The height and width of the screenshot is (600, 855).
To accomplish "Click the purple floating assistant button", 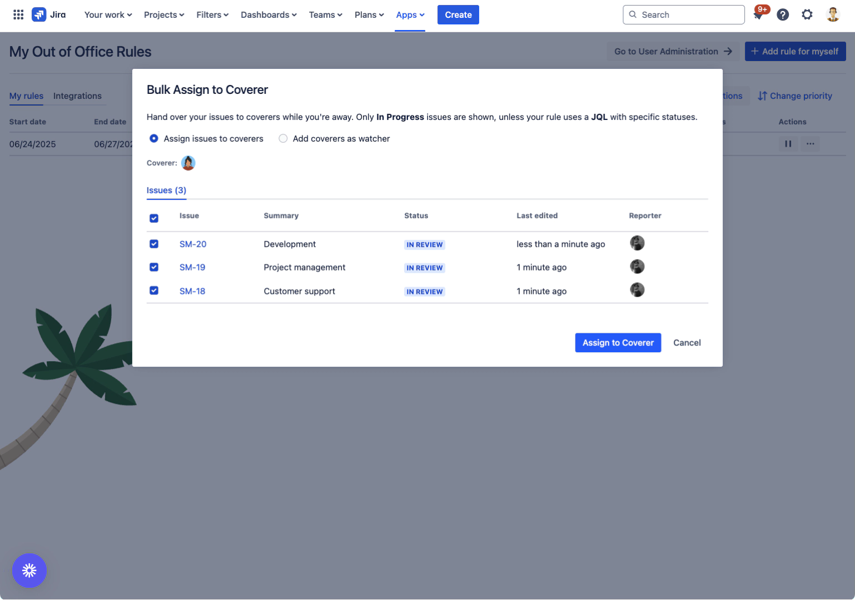I will coord(29,571).
